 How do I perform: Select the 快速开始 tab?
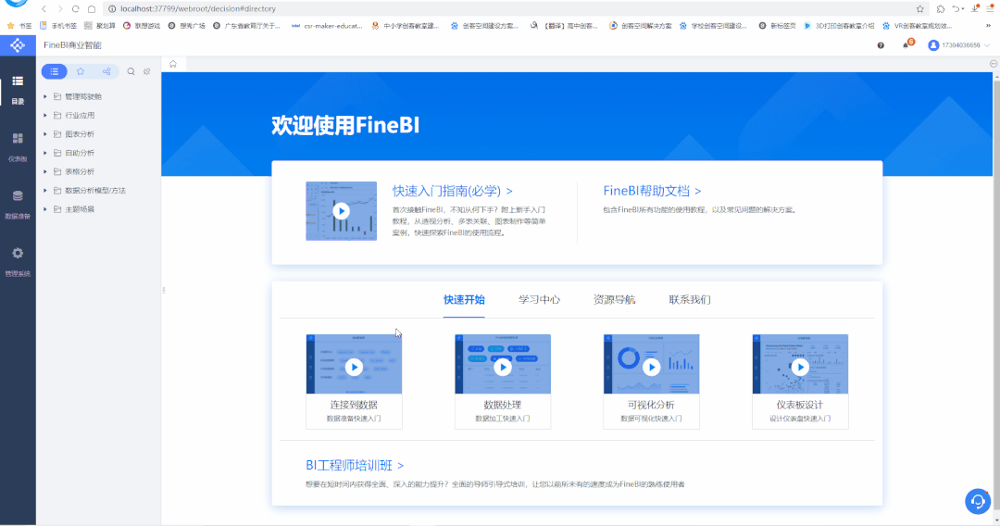[464, 300]
